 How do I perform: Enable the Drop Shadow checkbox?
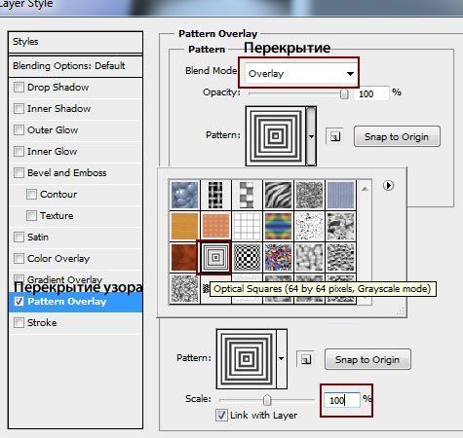tap(19, 87)
